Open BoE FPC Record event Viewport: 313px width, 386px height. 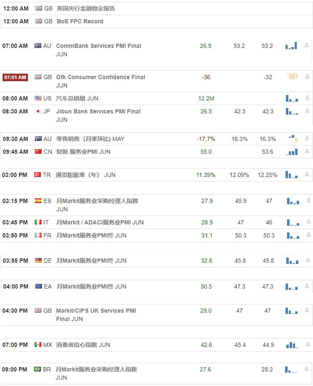click(80, 21)
